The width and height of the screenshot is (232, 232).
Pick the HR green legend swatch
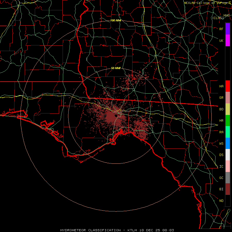tap(228, 121)
